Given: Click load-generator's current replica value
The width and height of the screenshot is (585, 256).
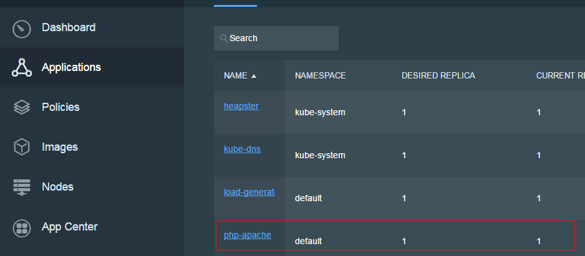Looking at the screenshot, I should pos(539,198).
